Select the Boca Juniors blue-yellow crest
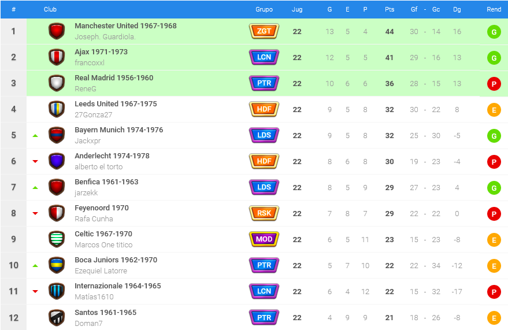The height and width of the screenshot is (330, 508). click(57, 265)
